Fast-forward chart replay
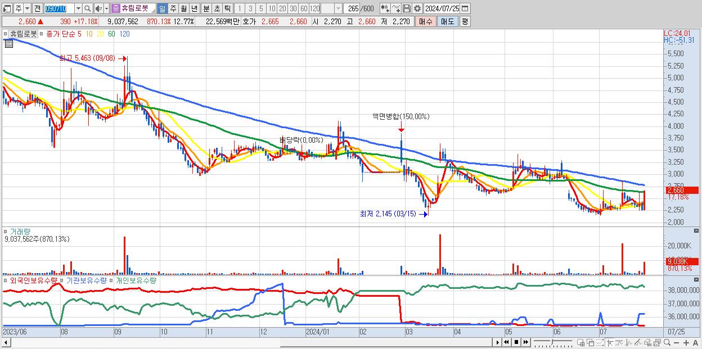The width and height of the screenshot is (702, 349). click(526, 342)
